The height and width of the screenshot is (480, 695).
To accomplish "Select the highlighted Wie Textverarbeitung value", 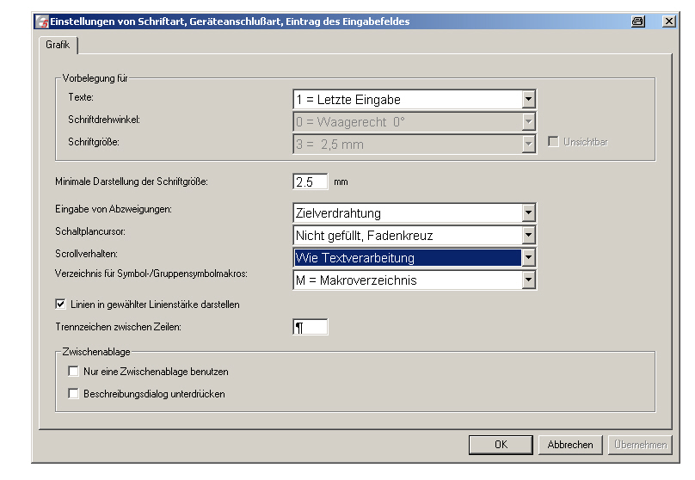I will 408,257.
